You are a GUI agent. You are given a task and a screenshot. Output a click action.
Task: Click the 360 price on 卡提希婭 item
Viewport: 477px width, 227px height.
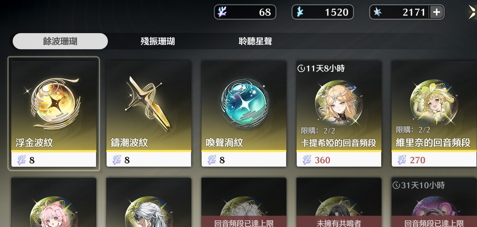[x=322, y=160]
